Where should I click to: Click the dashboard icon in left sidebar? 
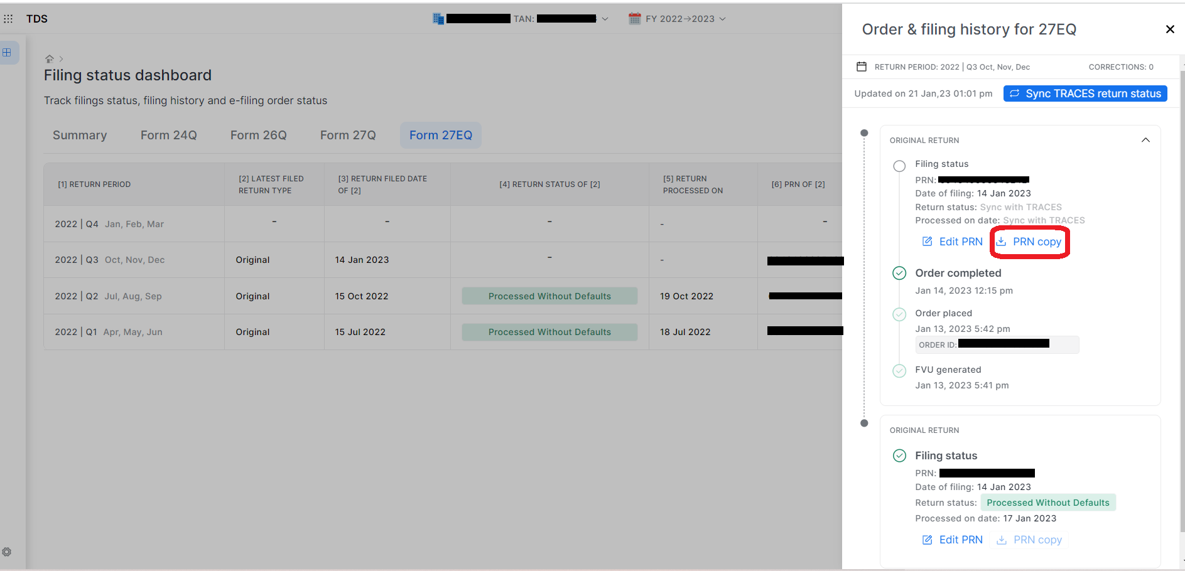click(x=7, y=53)
